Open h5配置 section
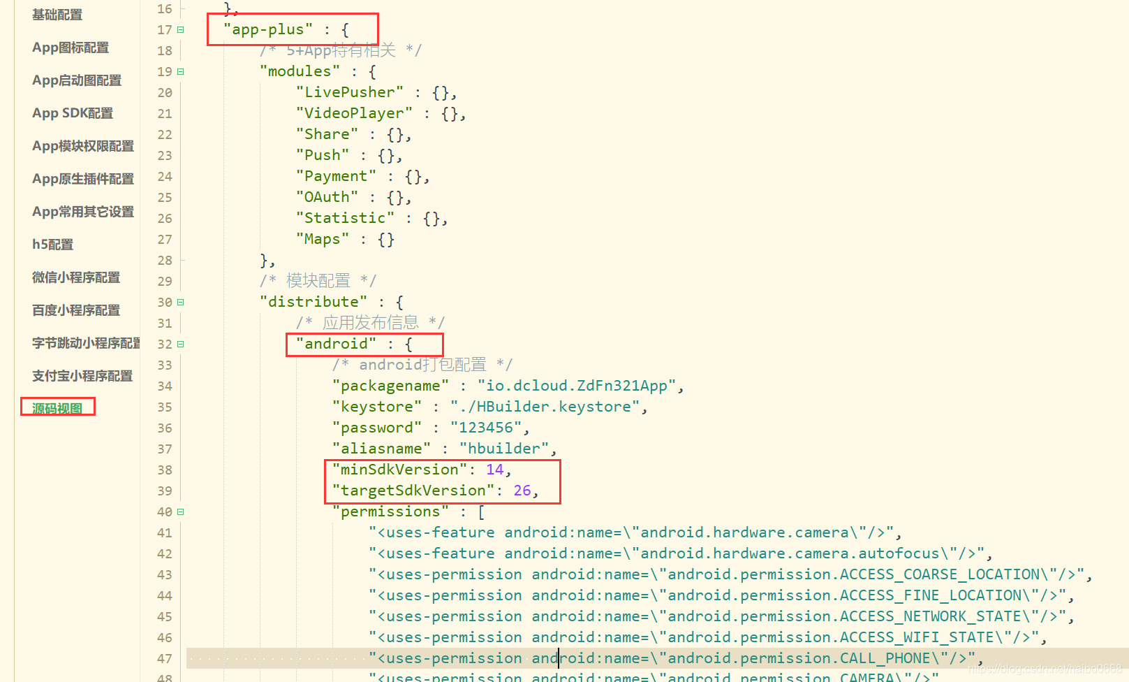This screenshot has height=682, width=1129. (52, 245)
